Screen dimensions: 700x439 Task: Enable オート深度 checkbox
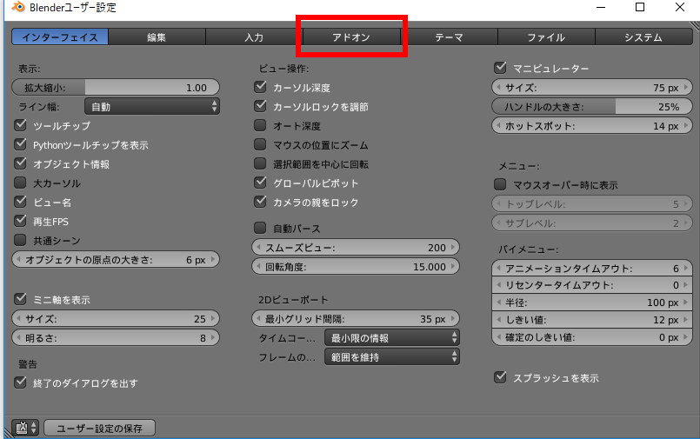(x=260, y=125)
